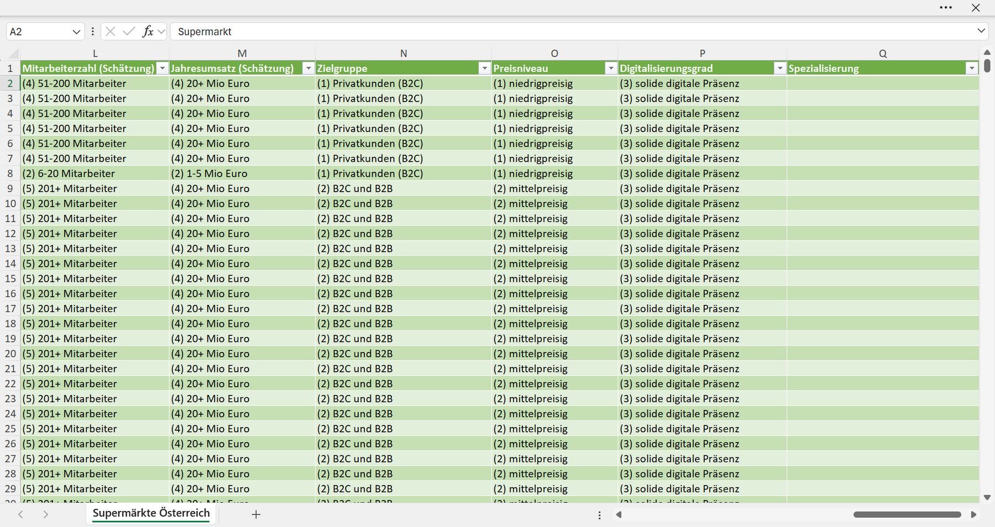Click the vertical scrollbar thumb
Image resolution: width=995 pixels, height=527 pixels.
(x=987, y=66)
